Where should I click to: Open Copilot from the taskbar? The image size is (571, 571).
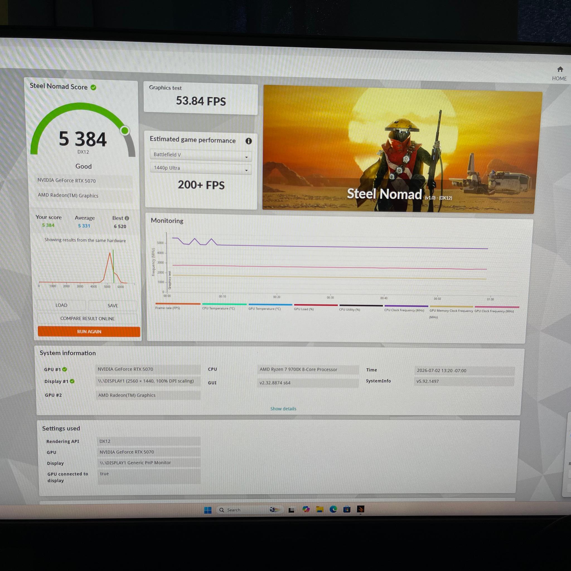click(306, 509)
